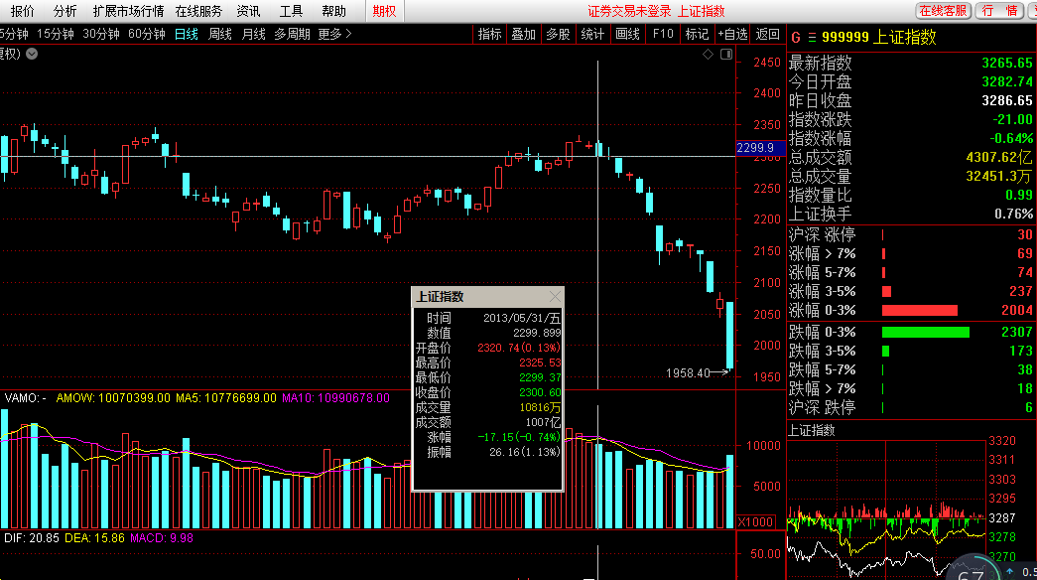Expand the 更多 timeframe options
This screenshot has width=1037, height=580.
click(x=334, y=34)
